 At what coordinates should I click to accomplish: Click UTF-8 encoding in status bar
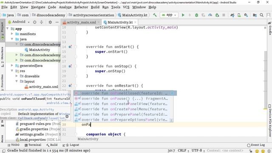pos(197,150)
